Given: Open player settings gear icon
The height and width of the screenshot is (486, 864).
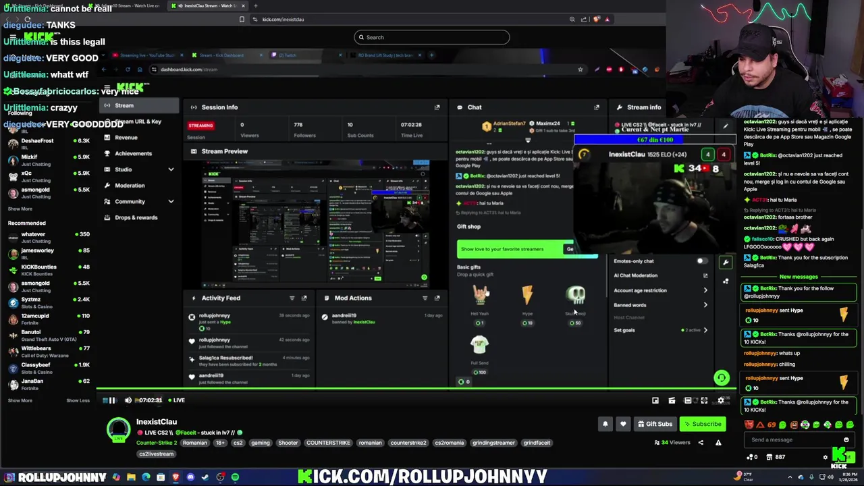Looking at the screenshot, I should pyautogui.click(x=721, y=400).
